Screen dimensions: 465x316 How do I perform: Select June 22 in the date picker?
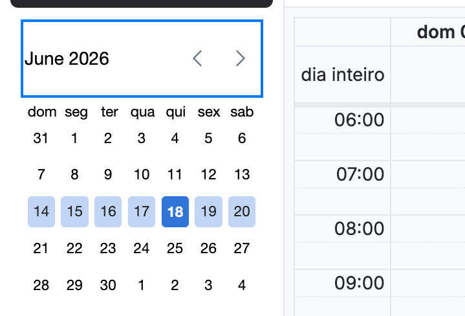coord(74,248)
